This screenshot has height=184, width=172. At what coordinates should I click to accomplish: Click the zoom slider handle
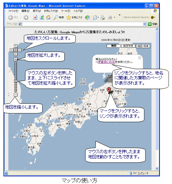[16, 81]
